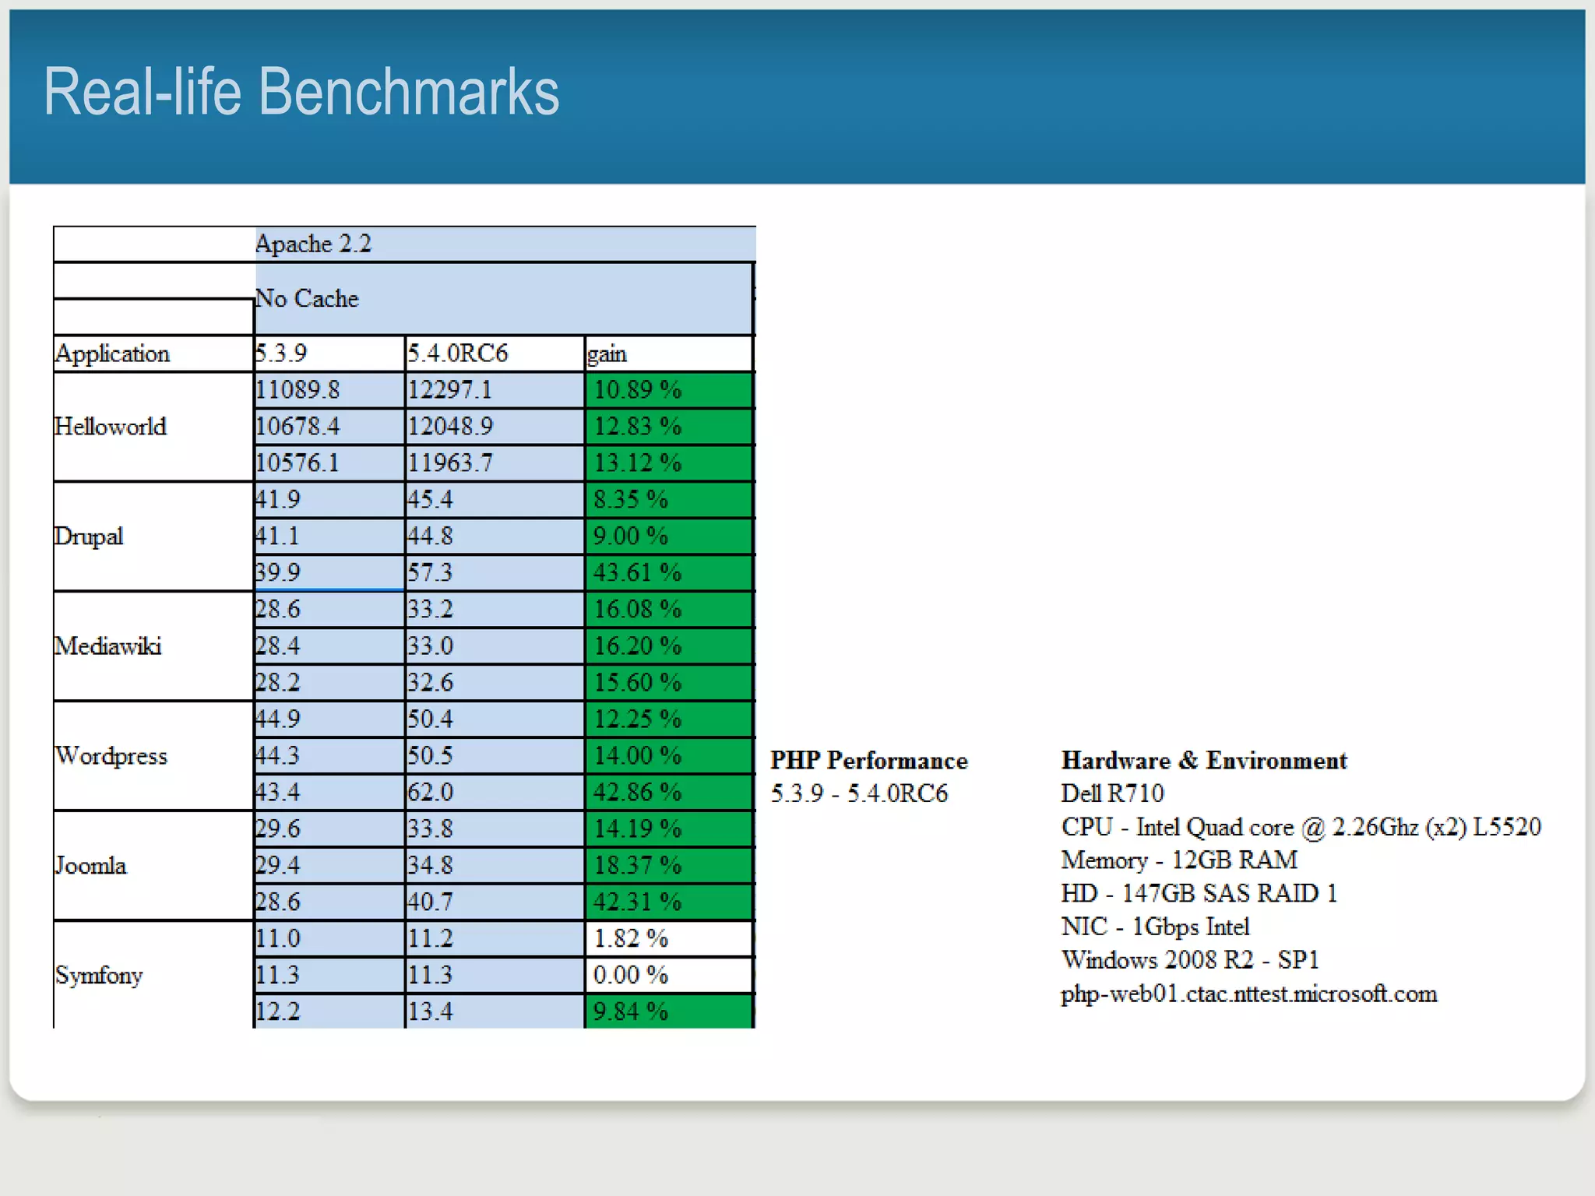Click the 11089.8 cell
The image size is (1595, 1196).
point(330,390)
